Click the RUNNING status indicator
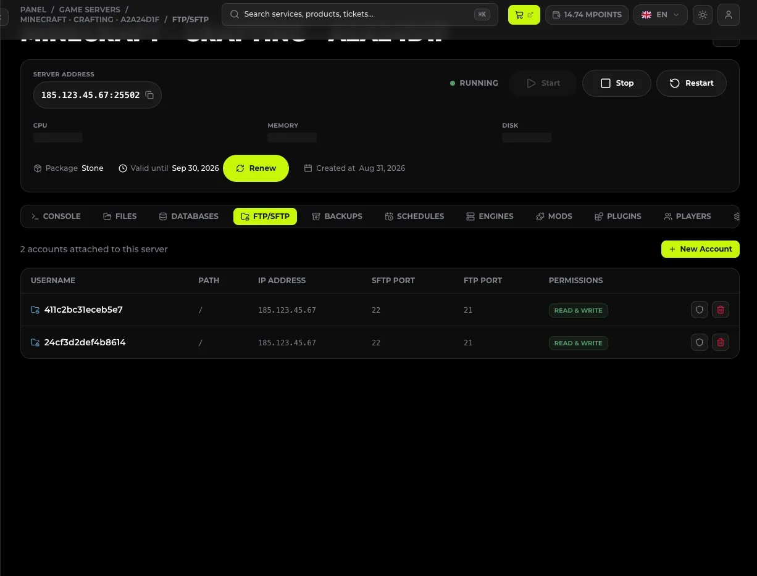This screenshot has height=576, width=757. [x=474, y=83]
